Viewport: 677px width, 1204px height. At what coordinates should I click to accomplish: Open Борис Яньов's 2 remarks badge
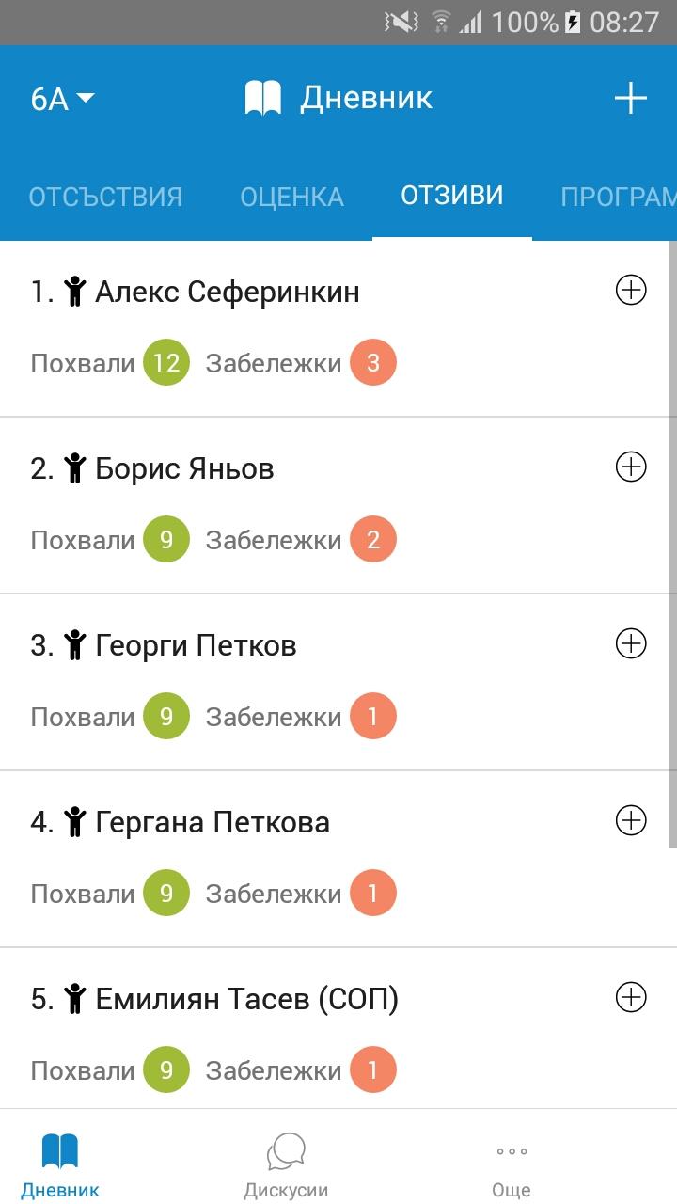[373, 540]
